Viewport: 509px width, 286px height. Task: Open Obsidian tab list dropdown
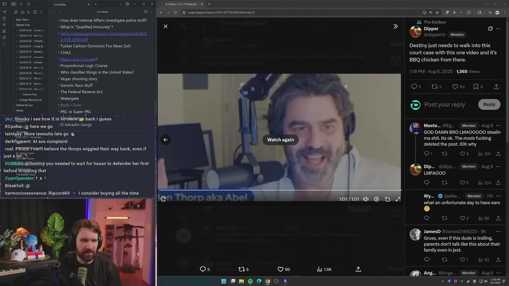[x=120, y=4]
